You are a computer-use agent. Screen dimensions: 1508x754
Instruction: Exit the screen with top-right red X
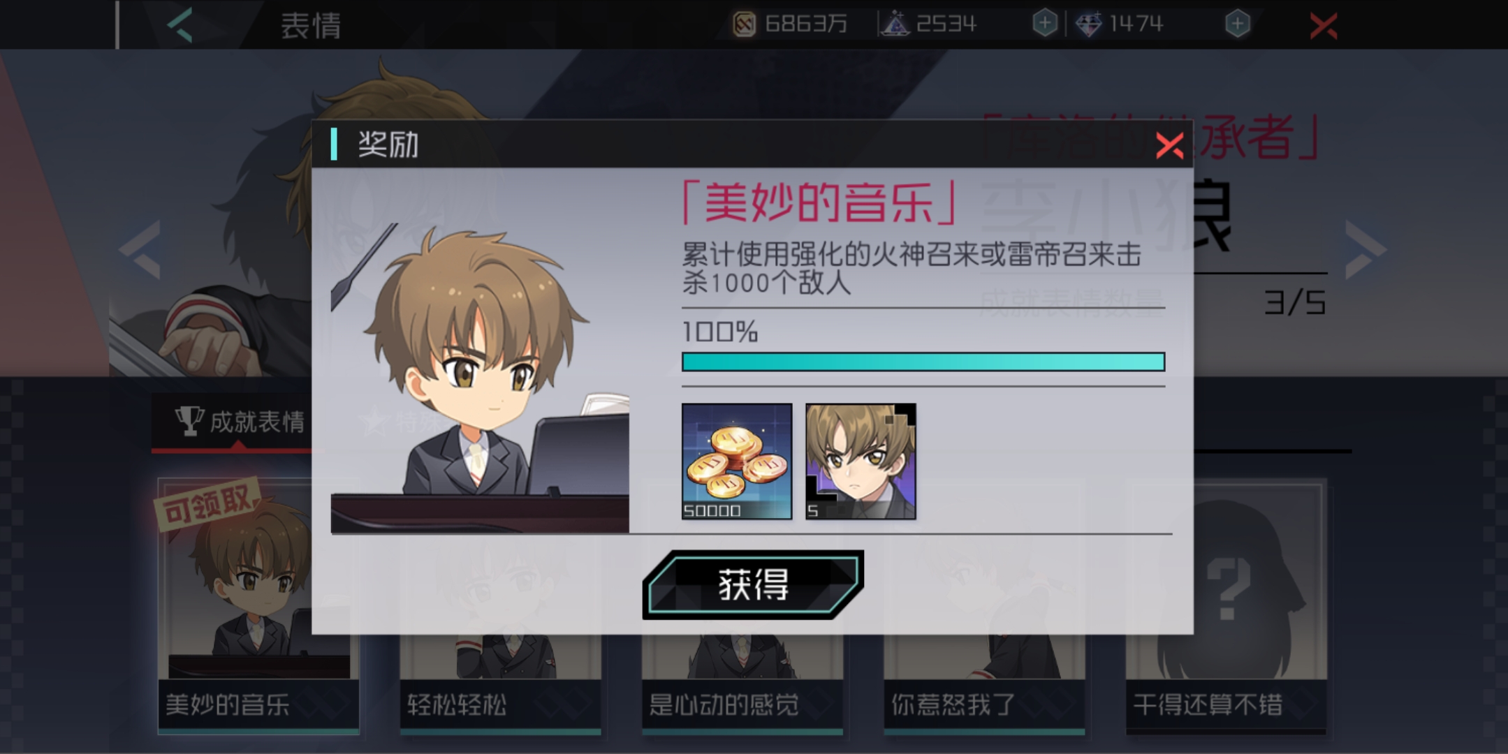[1323, 26]
